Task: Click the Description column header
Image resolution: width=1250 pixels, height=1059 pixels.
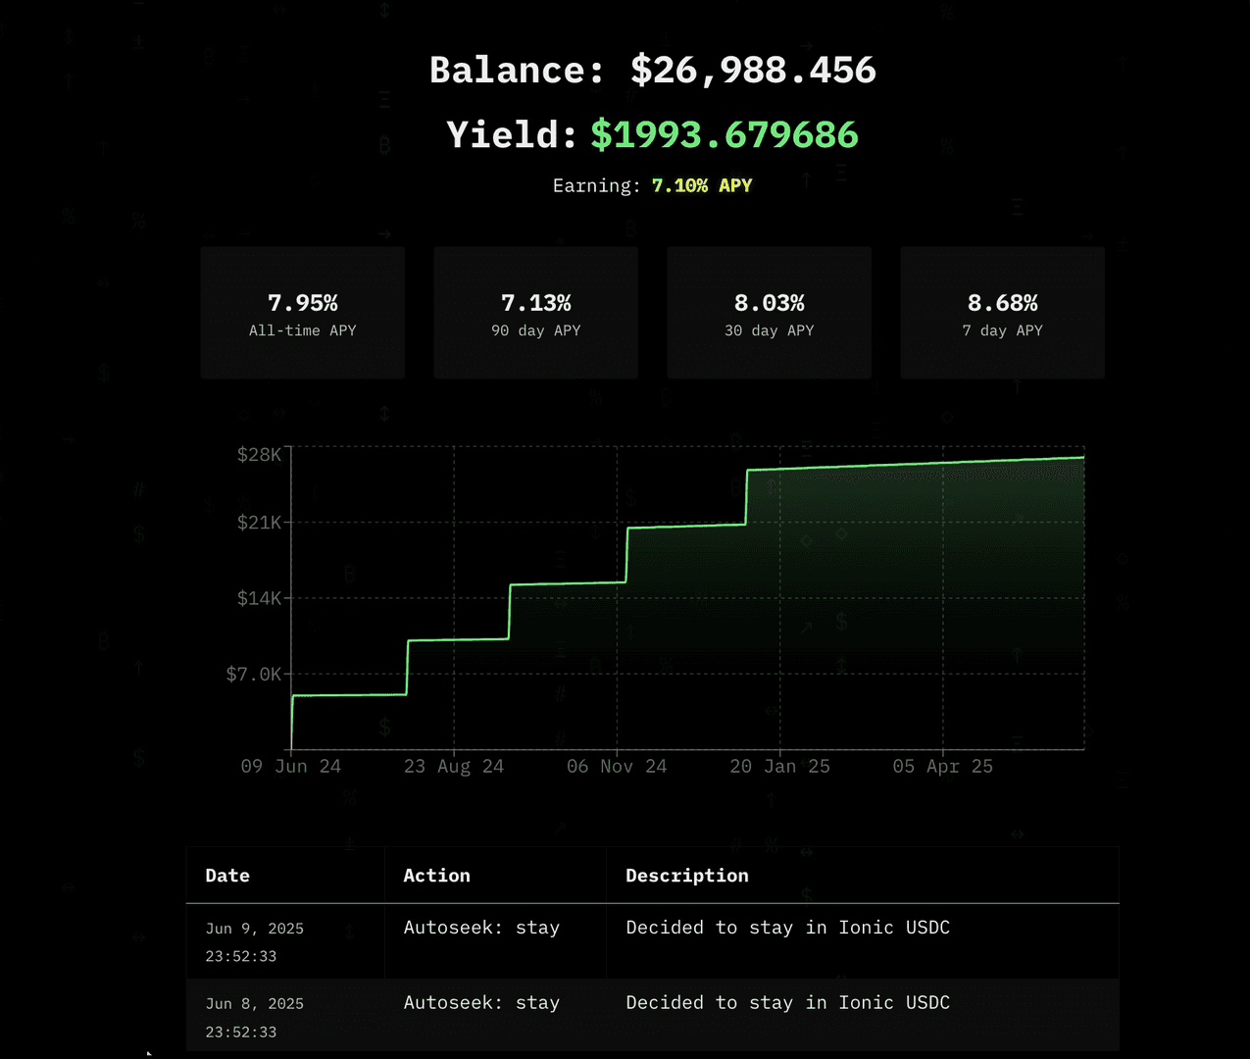Action: pyautogui.click(x=686, y=875)
